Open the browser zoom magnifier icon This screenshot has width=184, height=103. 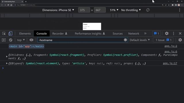pos(163,5)
